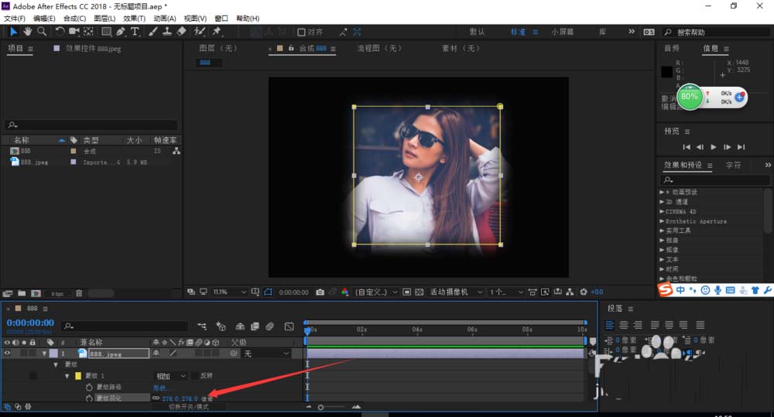Click the 搜索帮助 search field
This screenshot has height=417, width=774.
click(708, 32)
